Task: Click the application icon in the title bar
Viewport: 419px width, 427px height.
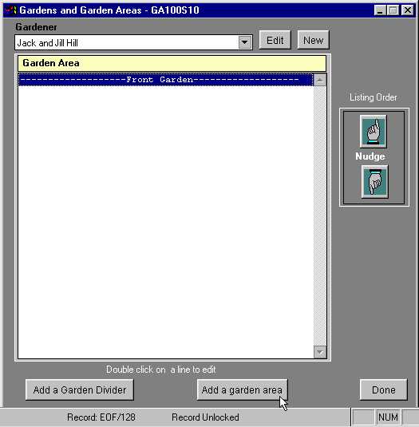Action: (11, 10)
